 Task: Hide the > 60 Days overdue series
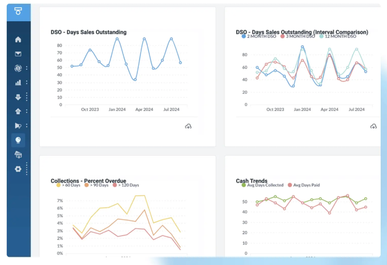point(69,185)
